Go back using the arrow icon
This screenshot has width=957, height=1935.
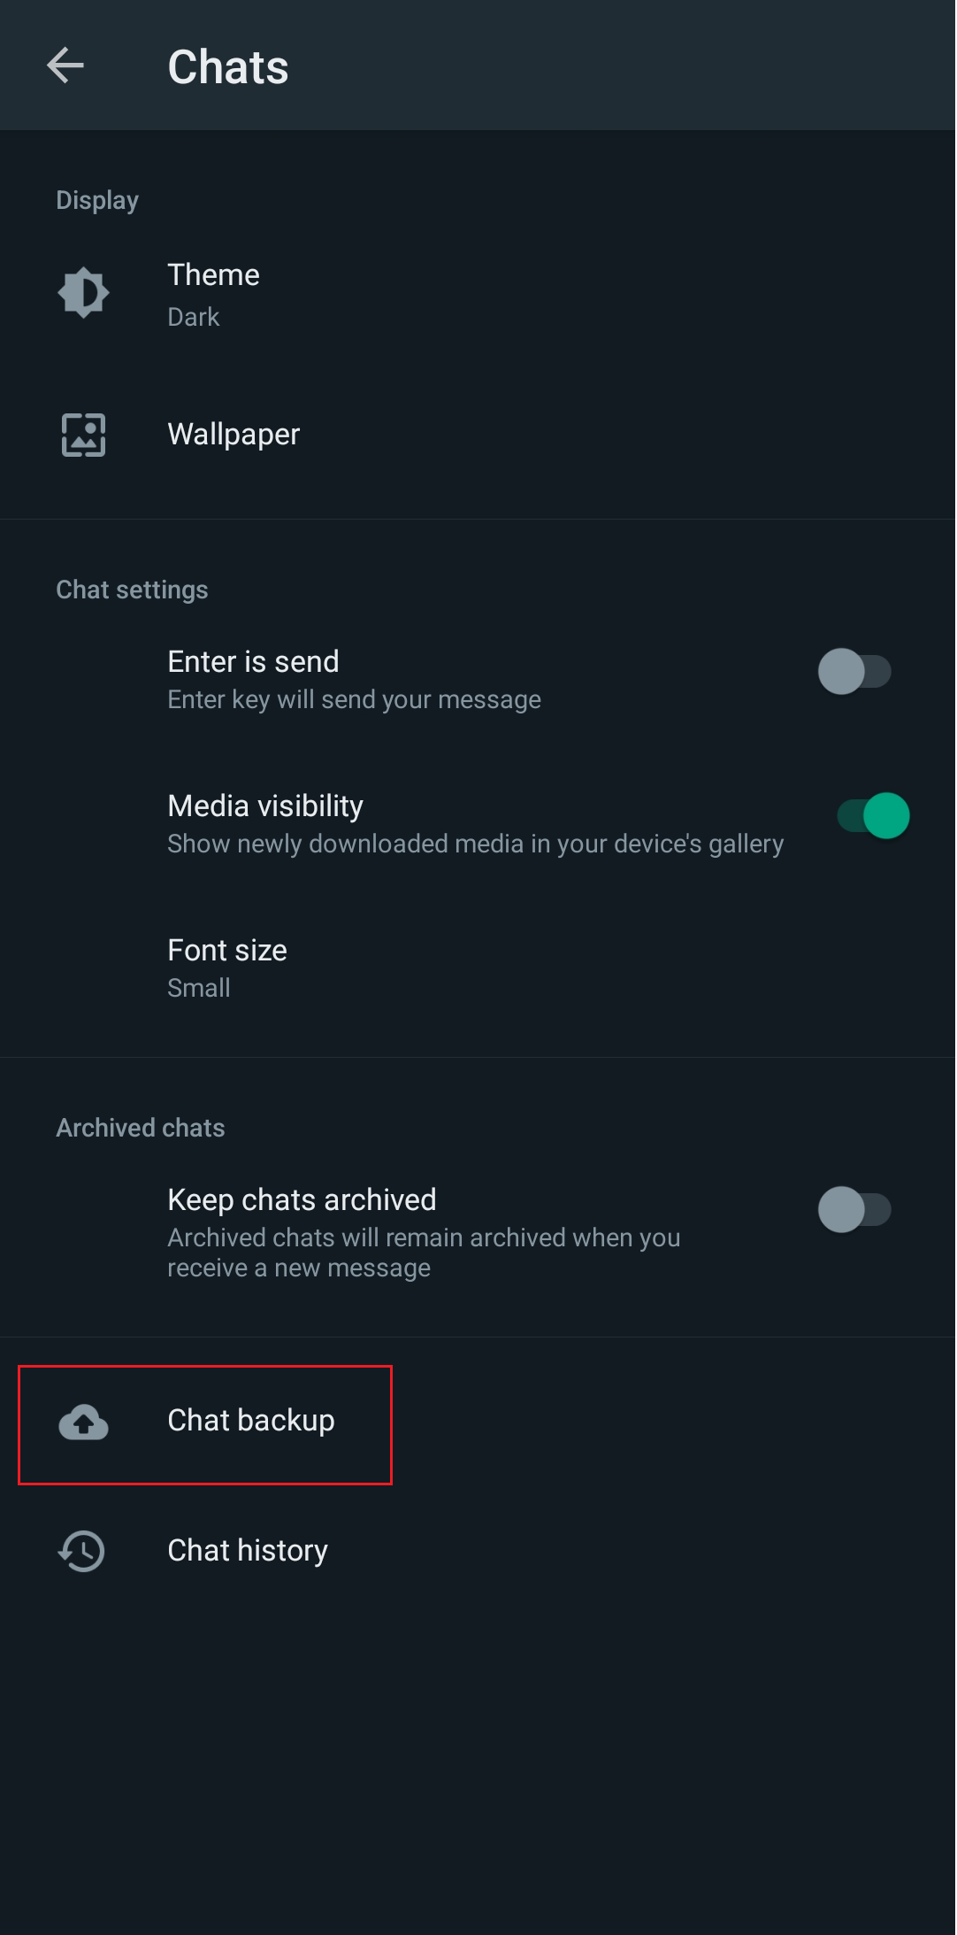click(65, 66)
